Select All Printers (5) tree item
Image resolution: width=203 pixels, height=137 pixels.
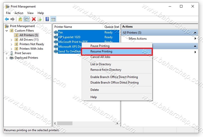point(29,35)
